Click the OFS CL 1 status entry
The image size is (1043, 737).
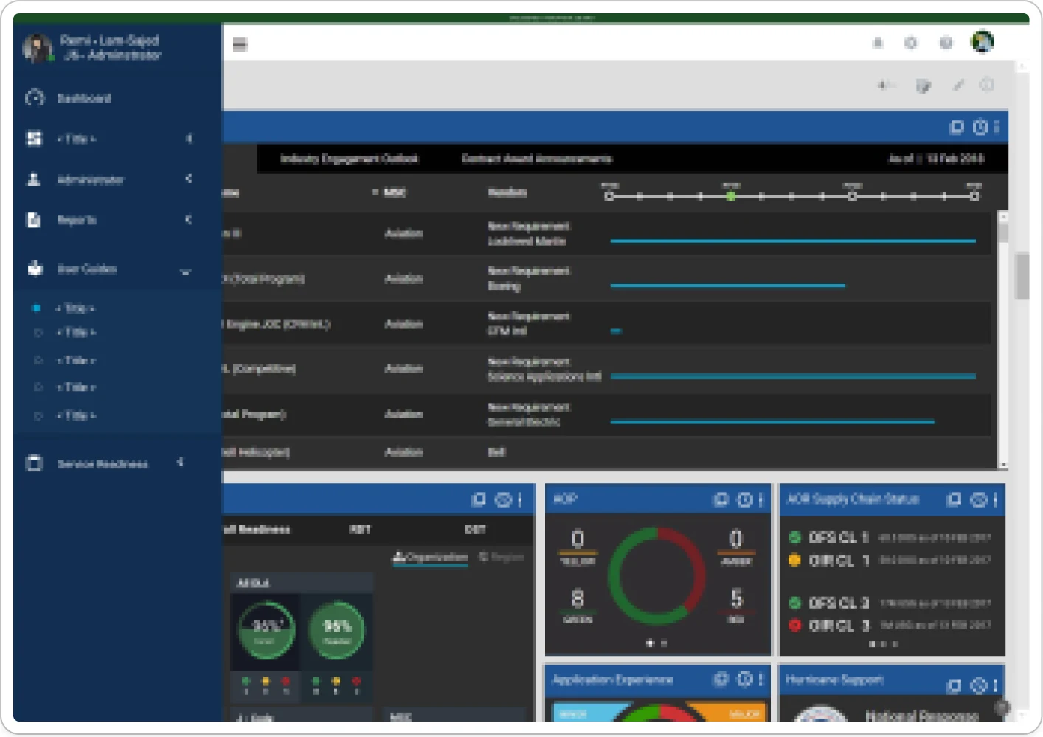pos(889,537)
